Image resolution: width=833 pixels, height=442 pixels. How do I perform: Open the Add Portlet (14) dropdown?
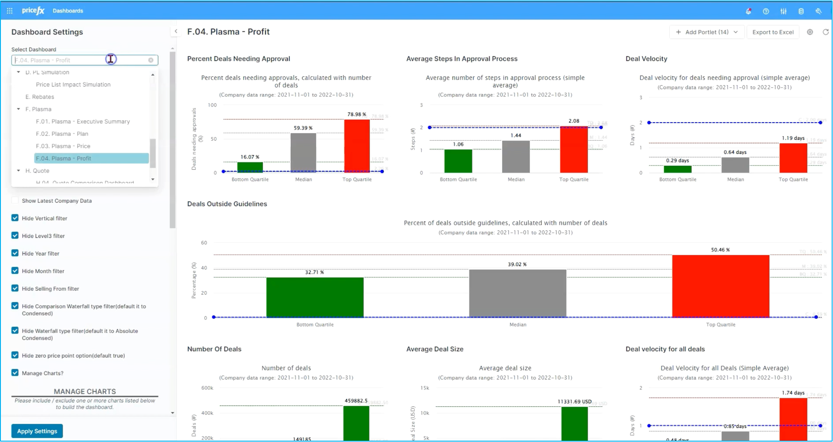[x=707, y=32]
